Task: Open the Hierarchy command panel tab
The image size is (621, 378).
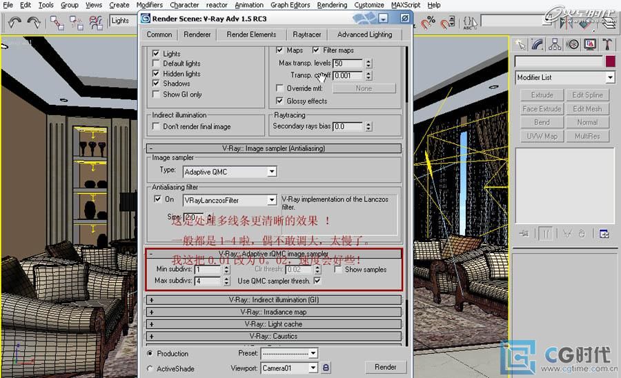Action: pyautogui.click(x=555, y=44)
